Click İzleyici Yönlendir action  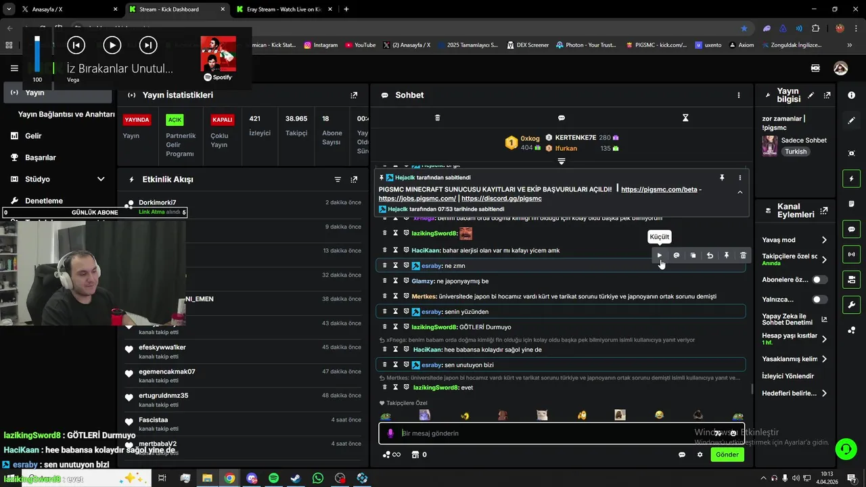788,376
